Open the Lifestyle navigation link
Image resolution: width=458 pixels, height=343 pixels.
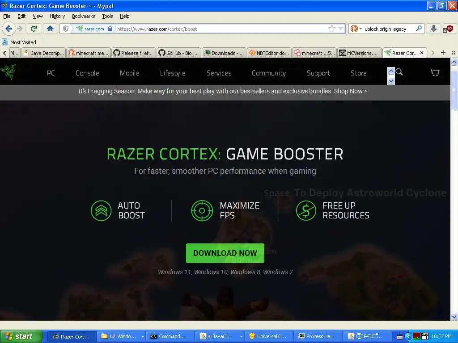point(173,73)
